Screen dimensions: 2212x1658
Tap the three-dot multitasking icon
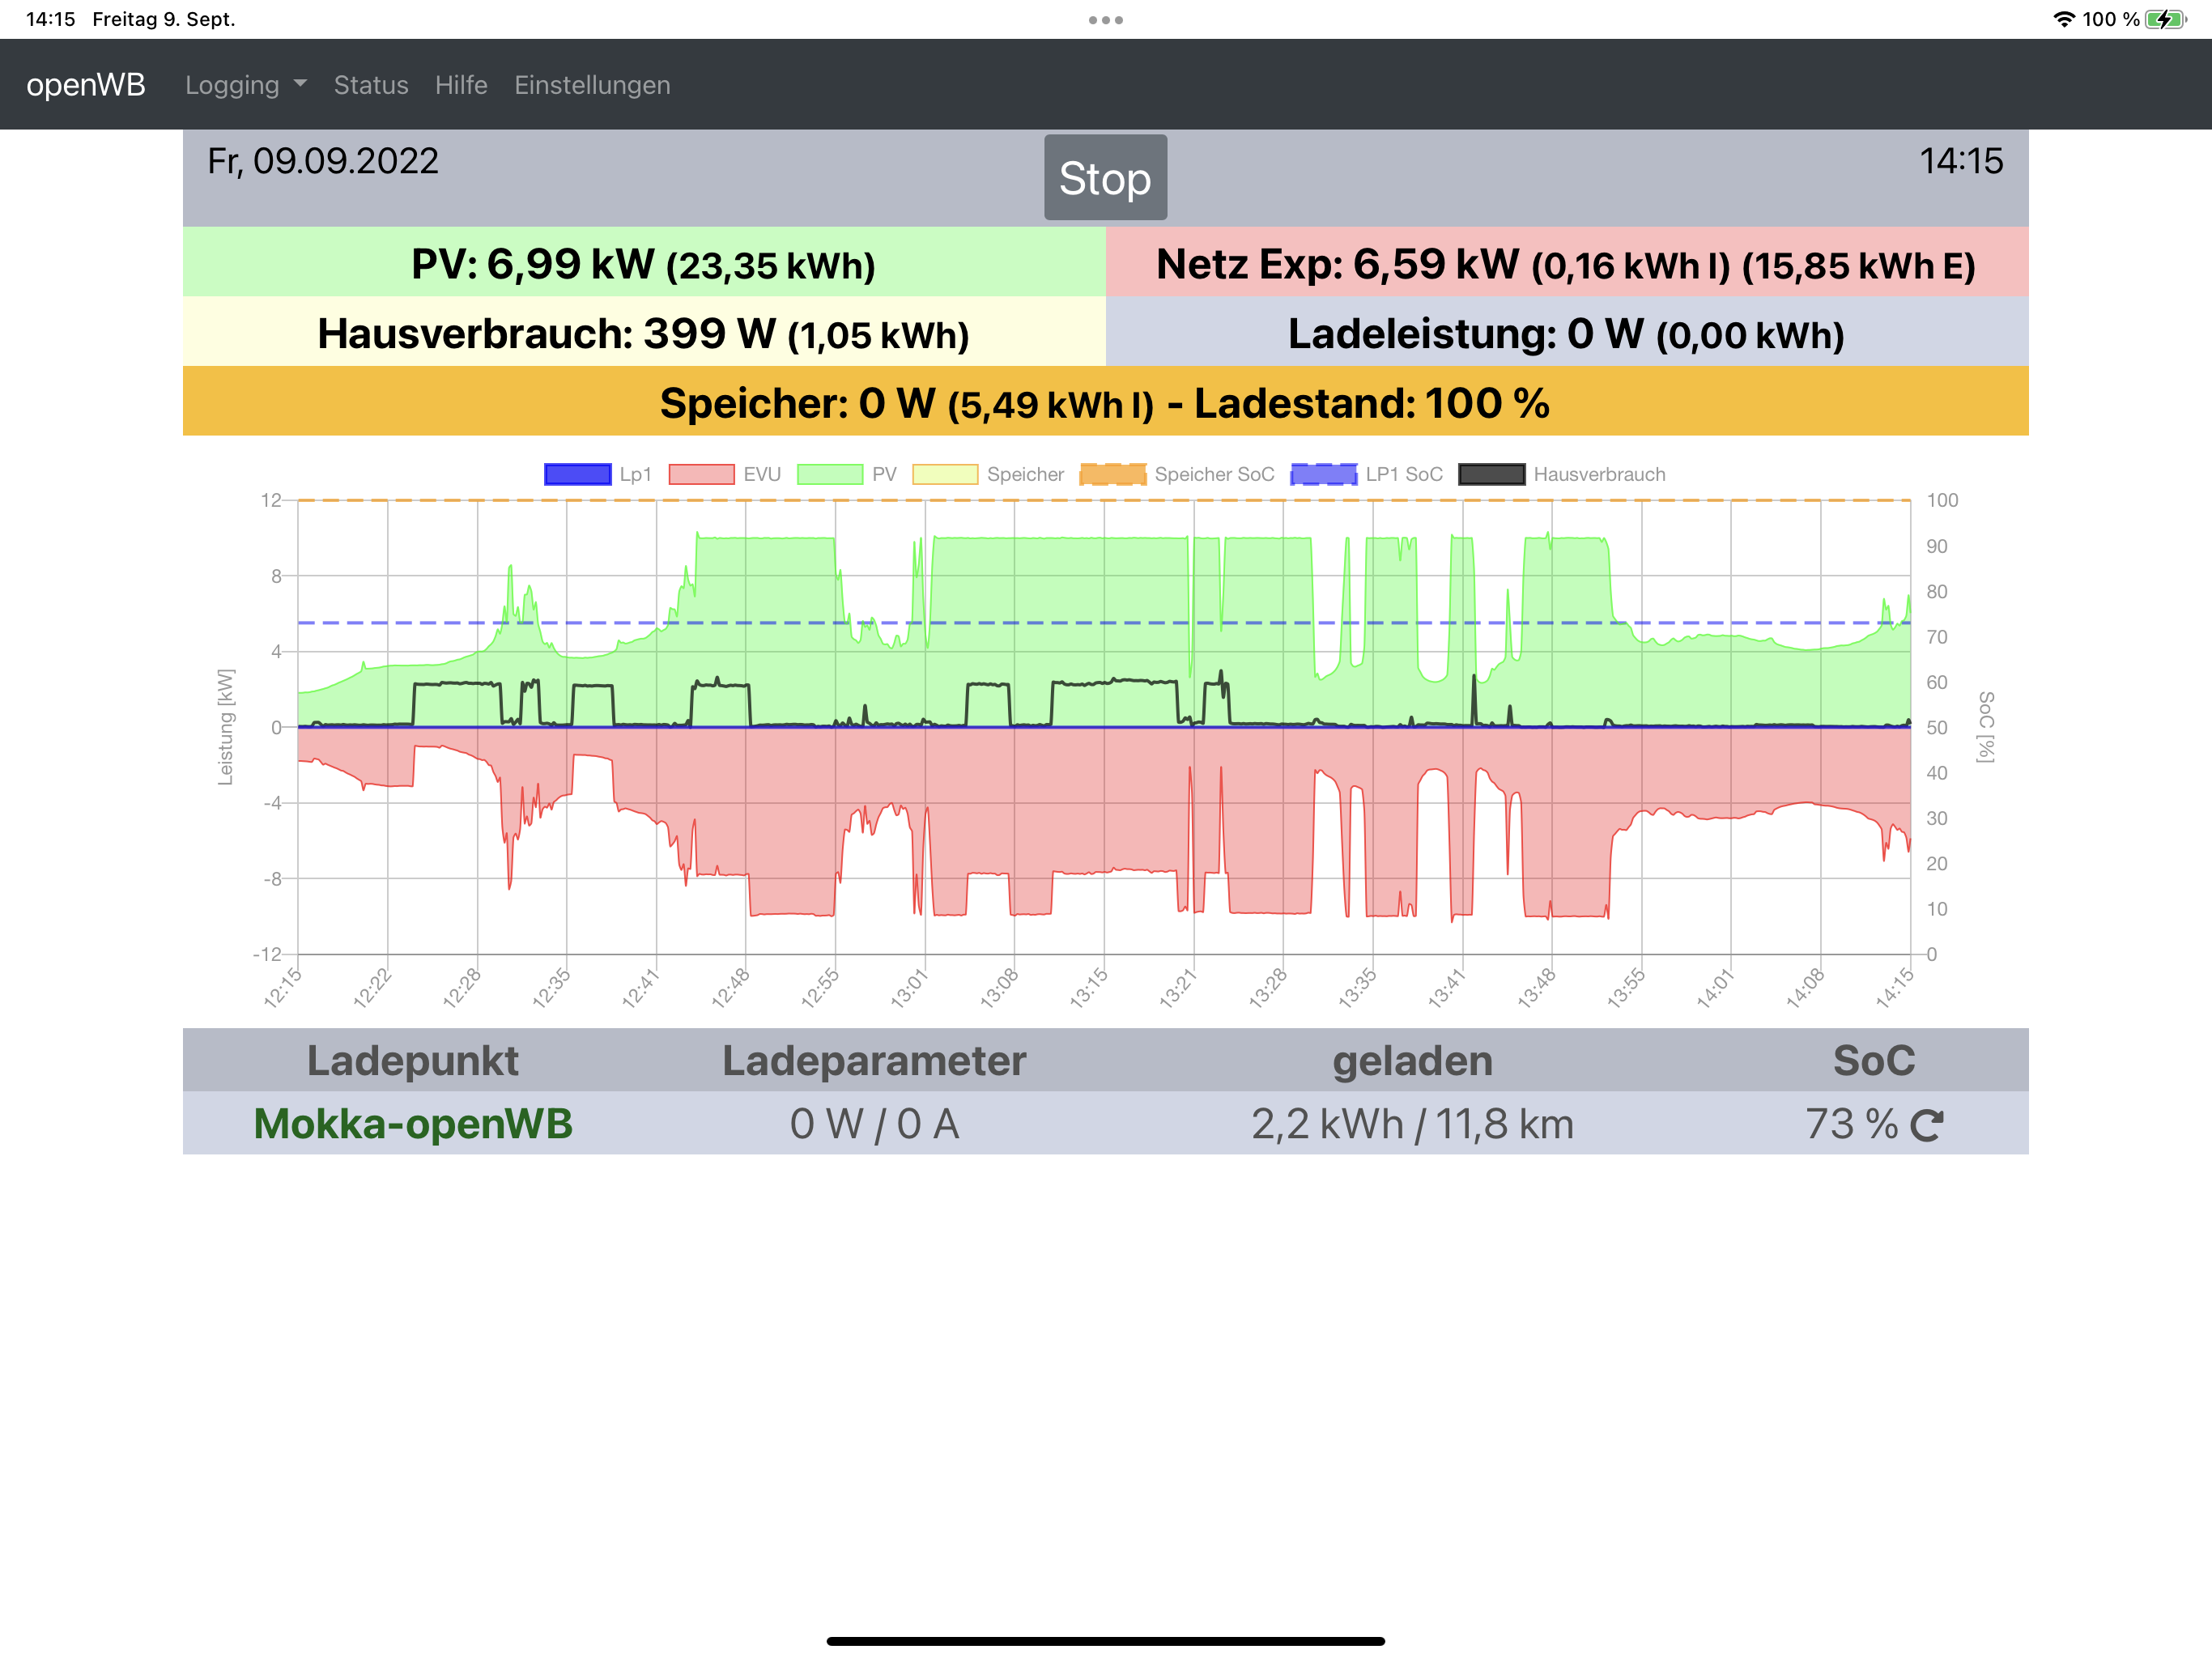(x=1105, y=20)
